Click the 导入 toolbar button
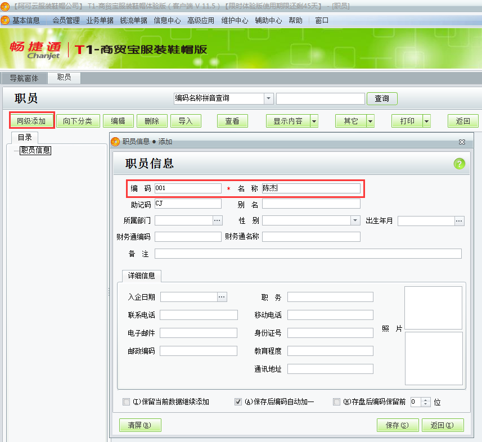The width and height of the screenshot is (482, 442). 186,120
